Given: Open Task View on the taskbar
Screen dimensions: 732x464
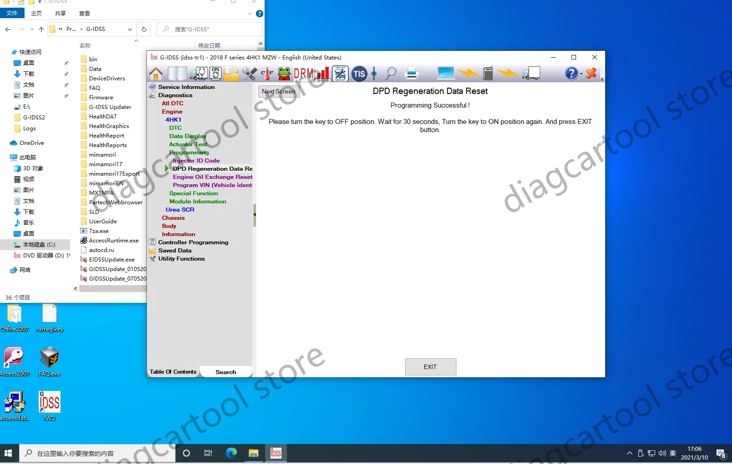Looking at the screenshot, I should coord(208,453).
